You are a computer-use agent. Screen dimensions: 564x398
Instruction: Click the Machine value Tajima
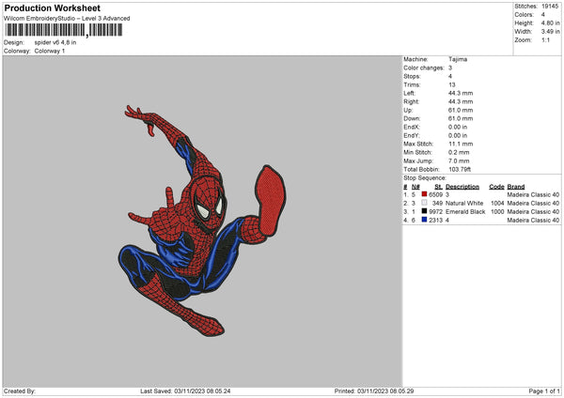point(458,59)
